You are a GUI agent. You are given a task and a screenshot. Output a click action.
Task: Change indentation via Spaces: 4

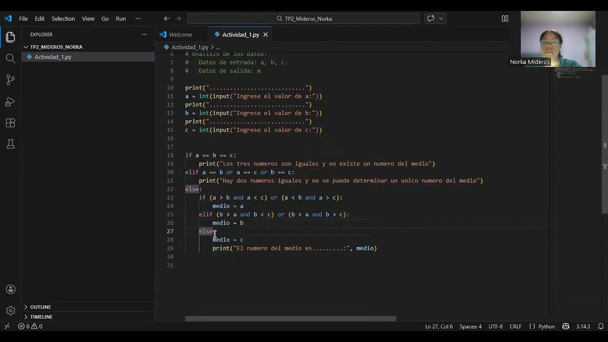(470, 326)
